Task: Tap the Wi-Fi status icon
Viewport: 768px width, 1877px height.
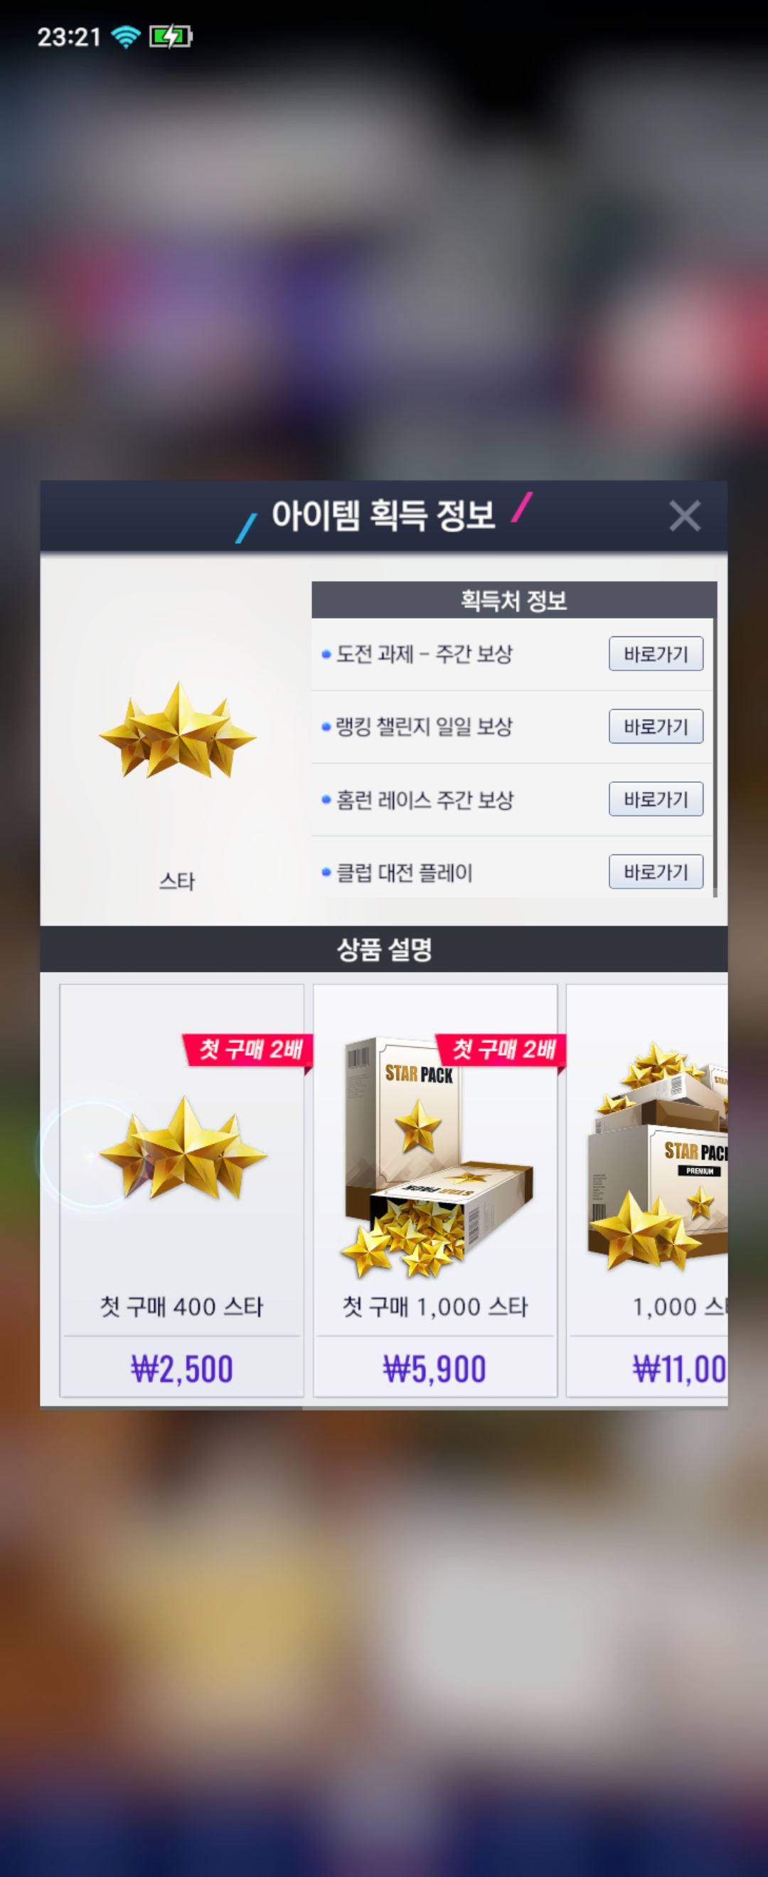Action: (x=125, y=36)
